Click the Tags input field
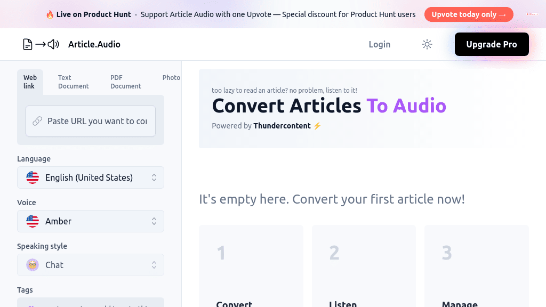 (90, 304)
